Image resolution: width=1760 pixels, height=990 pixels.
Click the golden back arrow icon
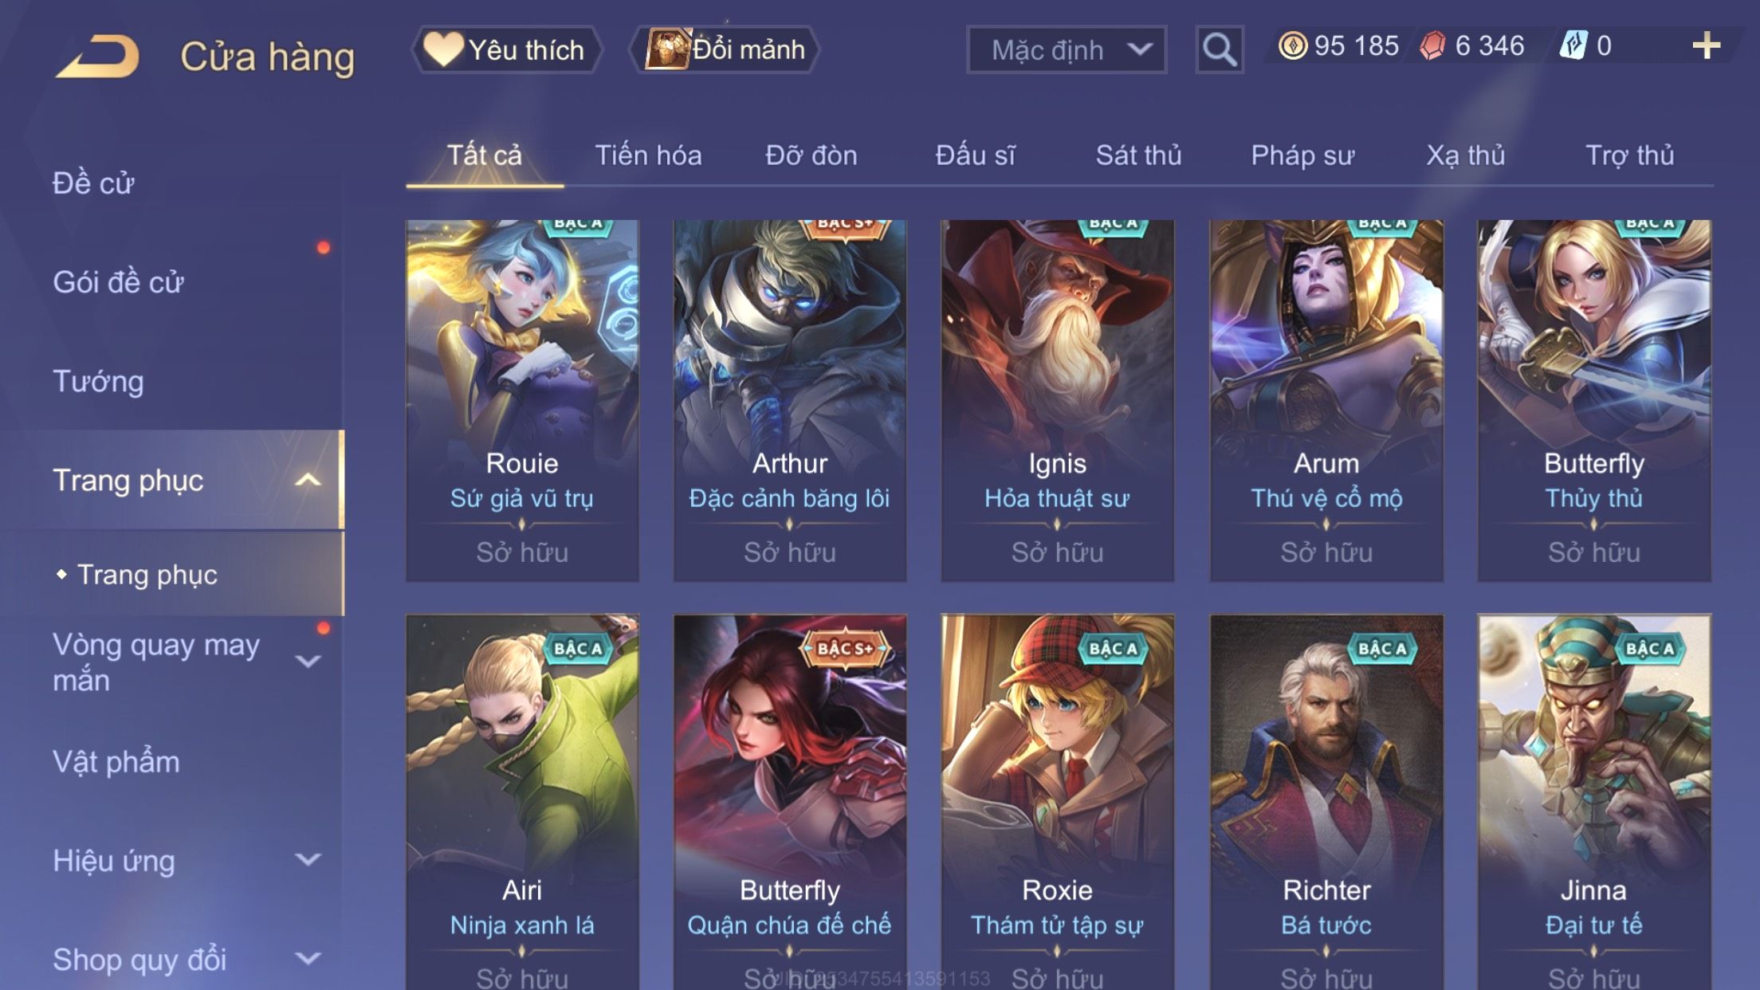pos(97,56)
